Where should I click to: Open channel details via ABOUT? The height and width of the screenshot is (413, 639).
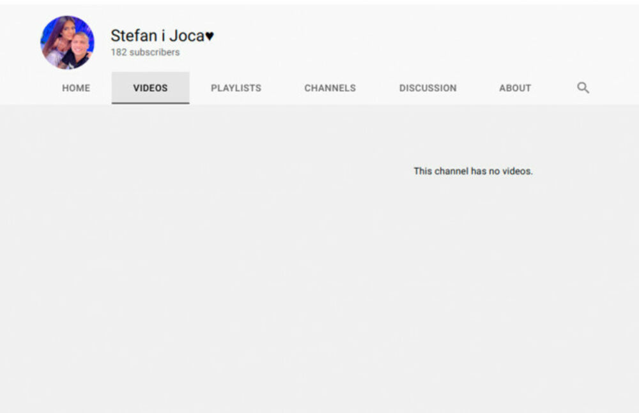(515, 88)
